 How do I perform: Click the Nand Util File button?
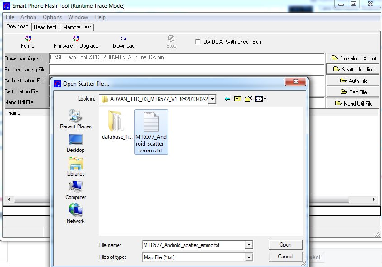pyautogui.click(x=352, y=104)
